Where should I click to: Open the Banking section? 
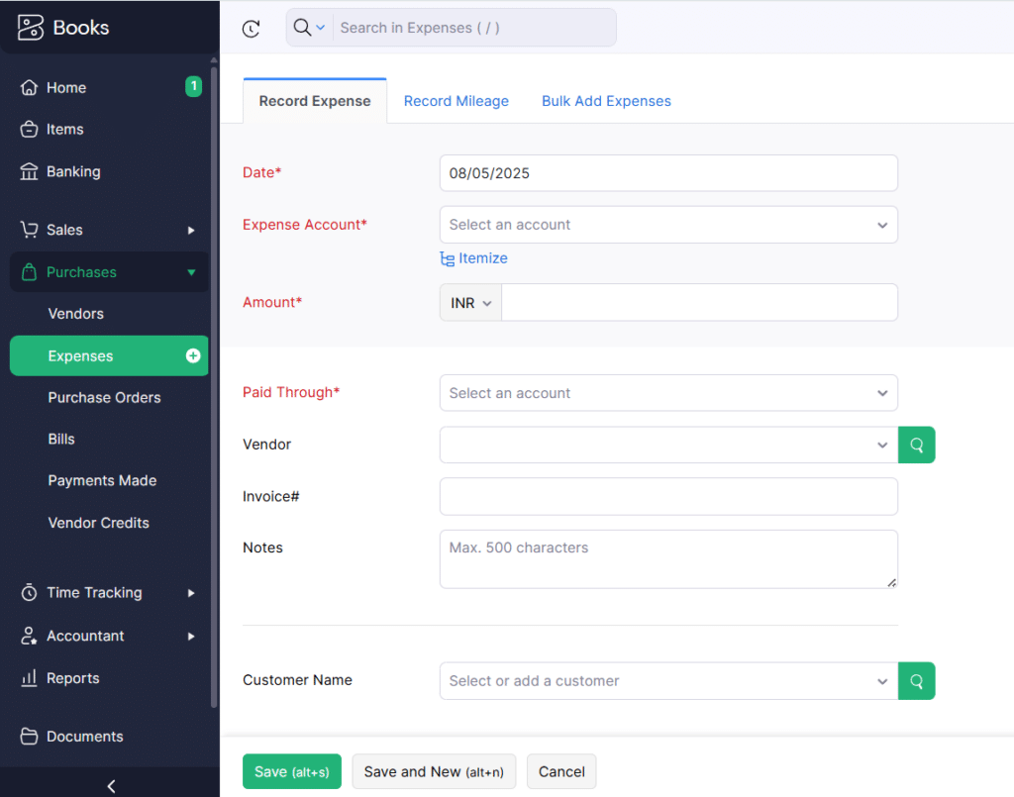(29, 171)
